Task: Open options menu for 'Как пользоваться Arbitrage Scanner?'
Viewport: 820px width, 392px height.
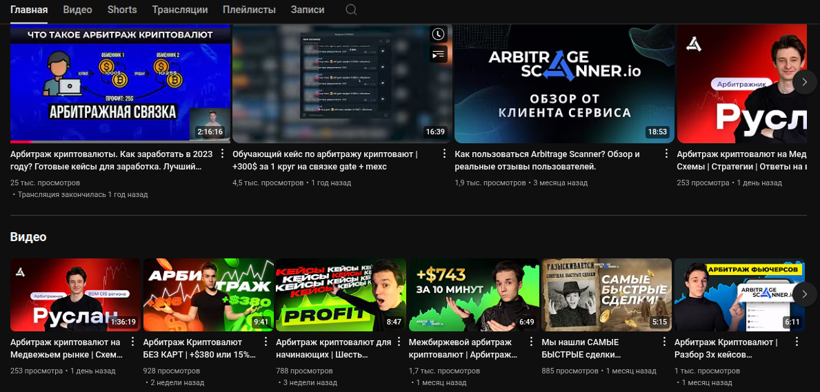Action: (666, 154)
